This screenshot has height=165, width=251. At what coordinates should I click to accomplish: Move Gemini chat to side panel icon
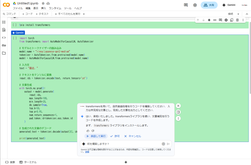(x=178, y=112)
